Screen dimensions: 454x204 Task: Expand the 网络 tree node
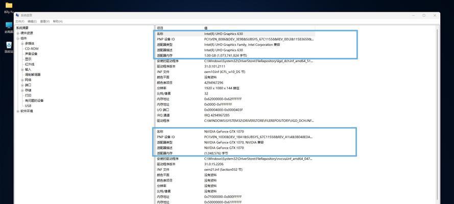[x=22, y=80]
